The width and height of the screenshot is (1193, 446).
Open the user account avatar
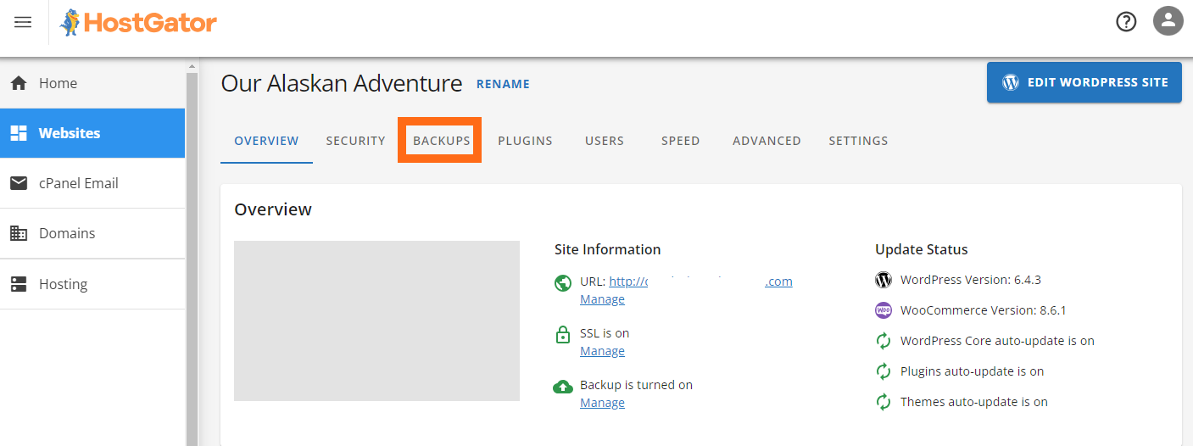pos(1168,21)
